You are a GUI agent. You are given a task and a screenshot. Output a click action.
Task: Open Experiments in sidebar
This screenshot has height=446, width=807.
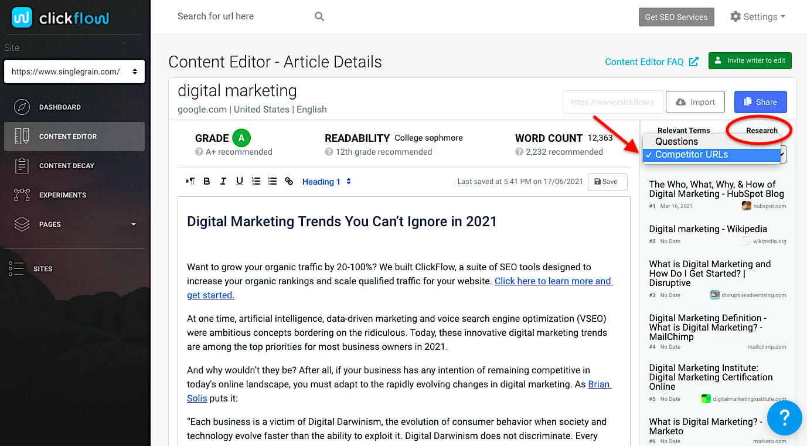[x=74, y=195]
